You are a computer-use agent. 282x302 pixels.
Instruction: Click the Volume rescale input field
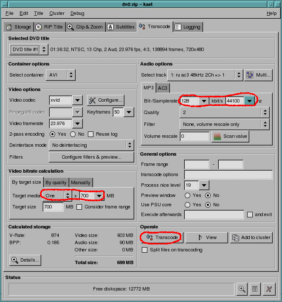point(195,137)
